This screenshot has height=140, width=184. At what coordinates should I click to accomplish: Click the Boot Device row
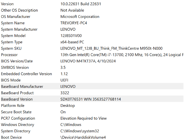[11, 137]
